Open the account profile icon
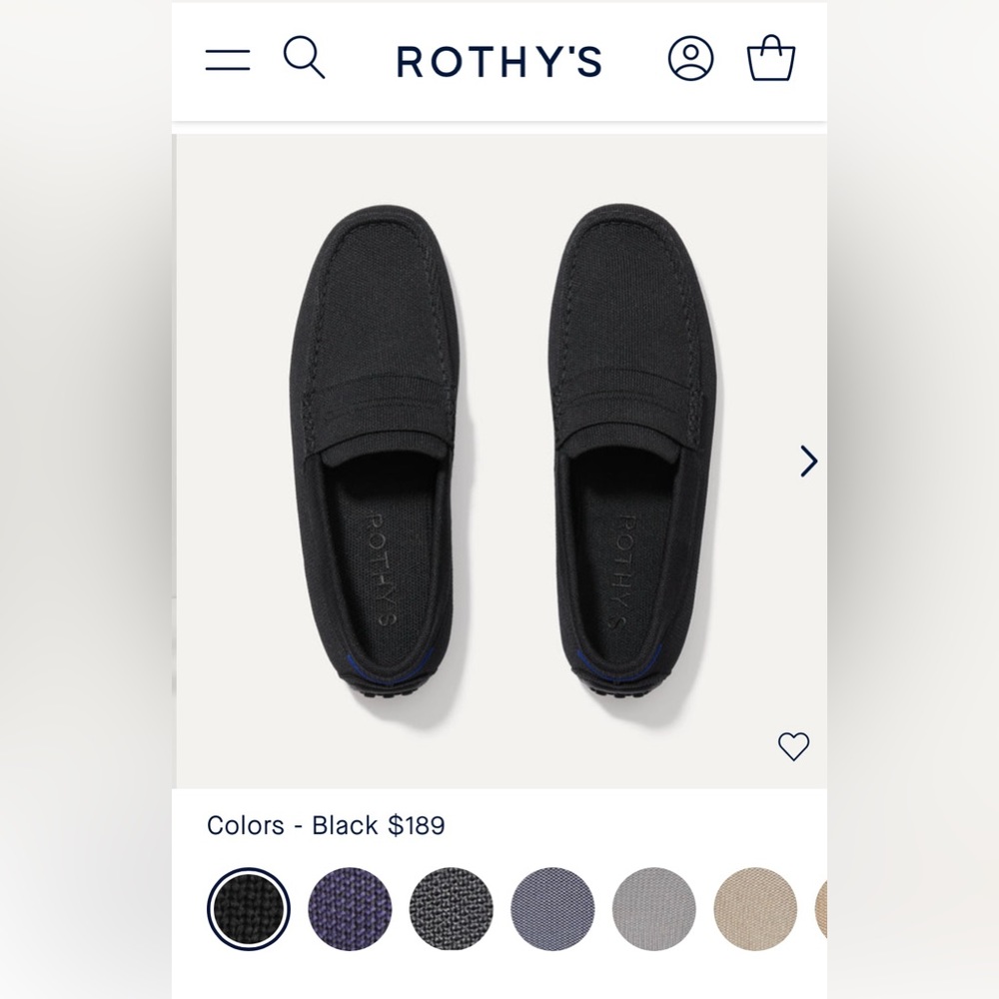The image size is (999, 999). coord(691,60)
